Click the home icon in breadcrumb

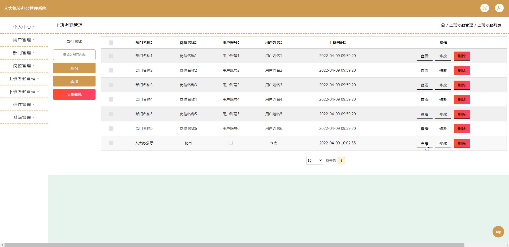(443, 25)
